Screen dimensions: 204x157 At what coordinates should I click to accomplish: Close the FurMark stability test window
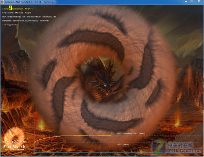[199, 1]
